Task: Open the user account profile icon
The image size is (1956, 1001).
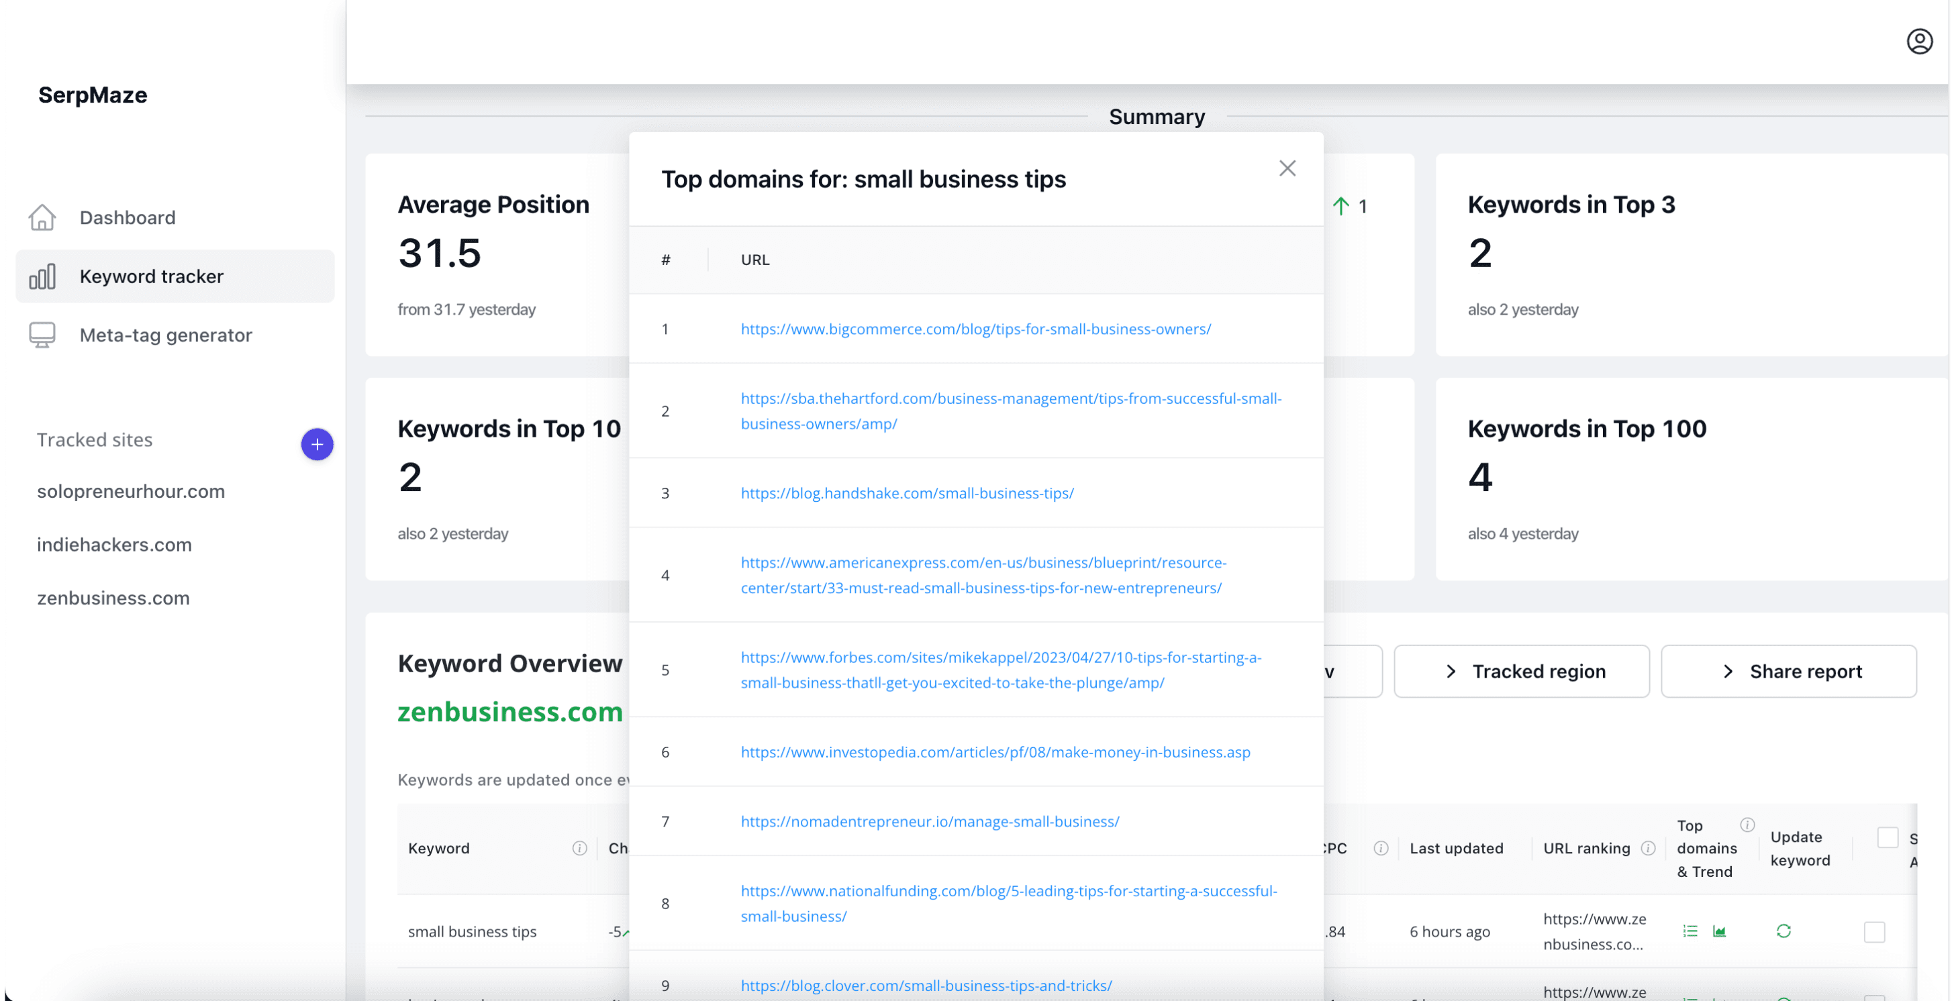Action: point(1919,41)
